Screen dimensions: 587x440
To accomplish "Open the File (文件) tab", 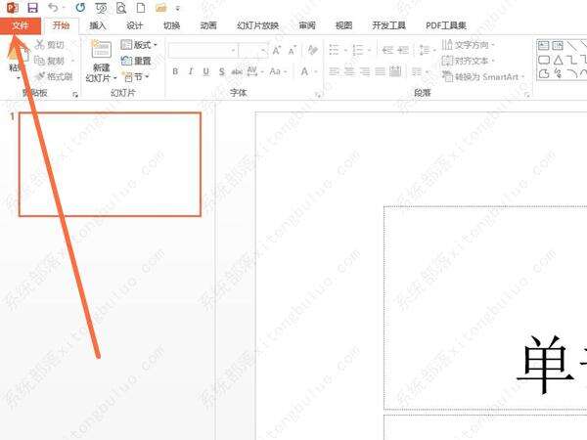I will (21, 25).
